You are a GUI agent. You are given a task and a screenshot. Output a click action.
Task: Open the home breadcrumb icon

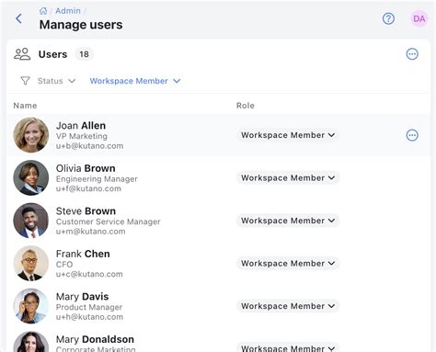click(x=43, y=11)
